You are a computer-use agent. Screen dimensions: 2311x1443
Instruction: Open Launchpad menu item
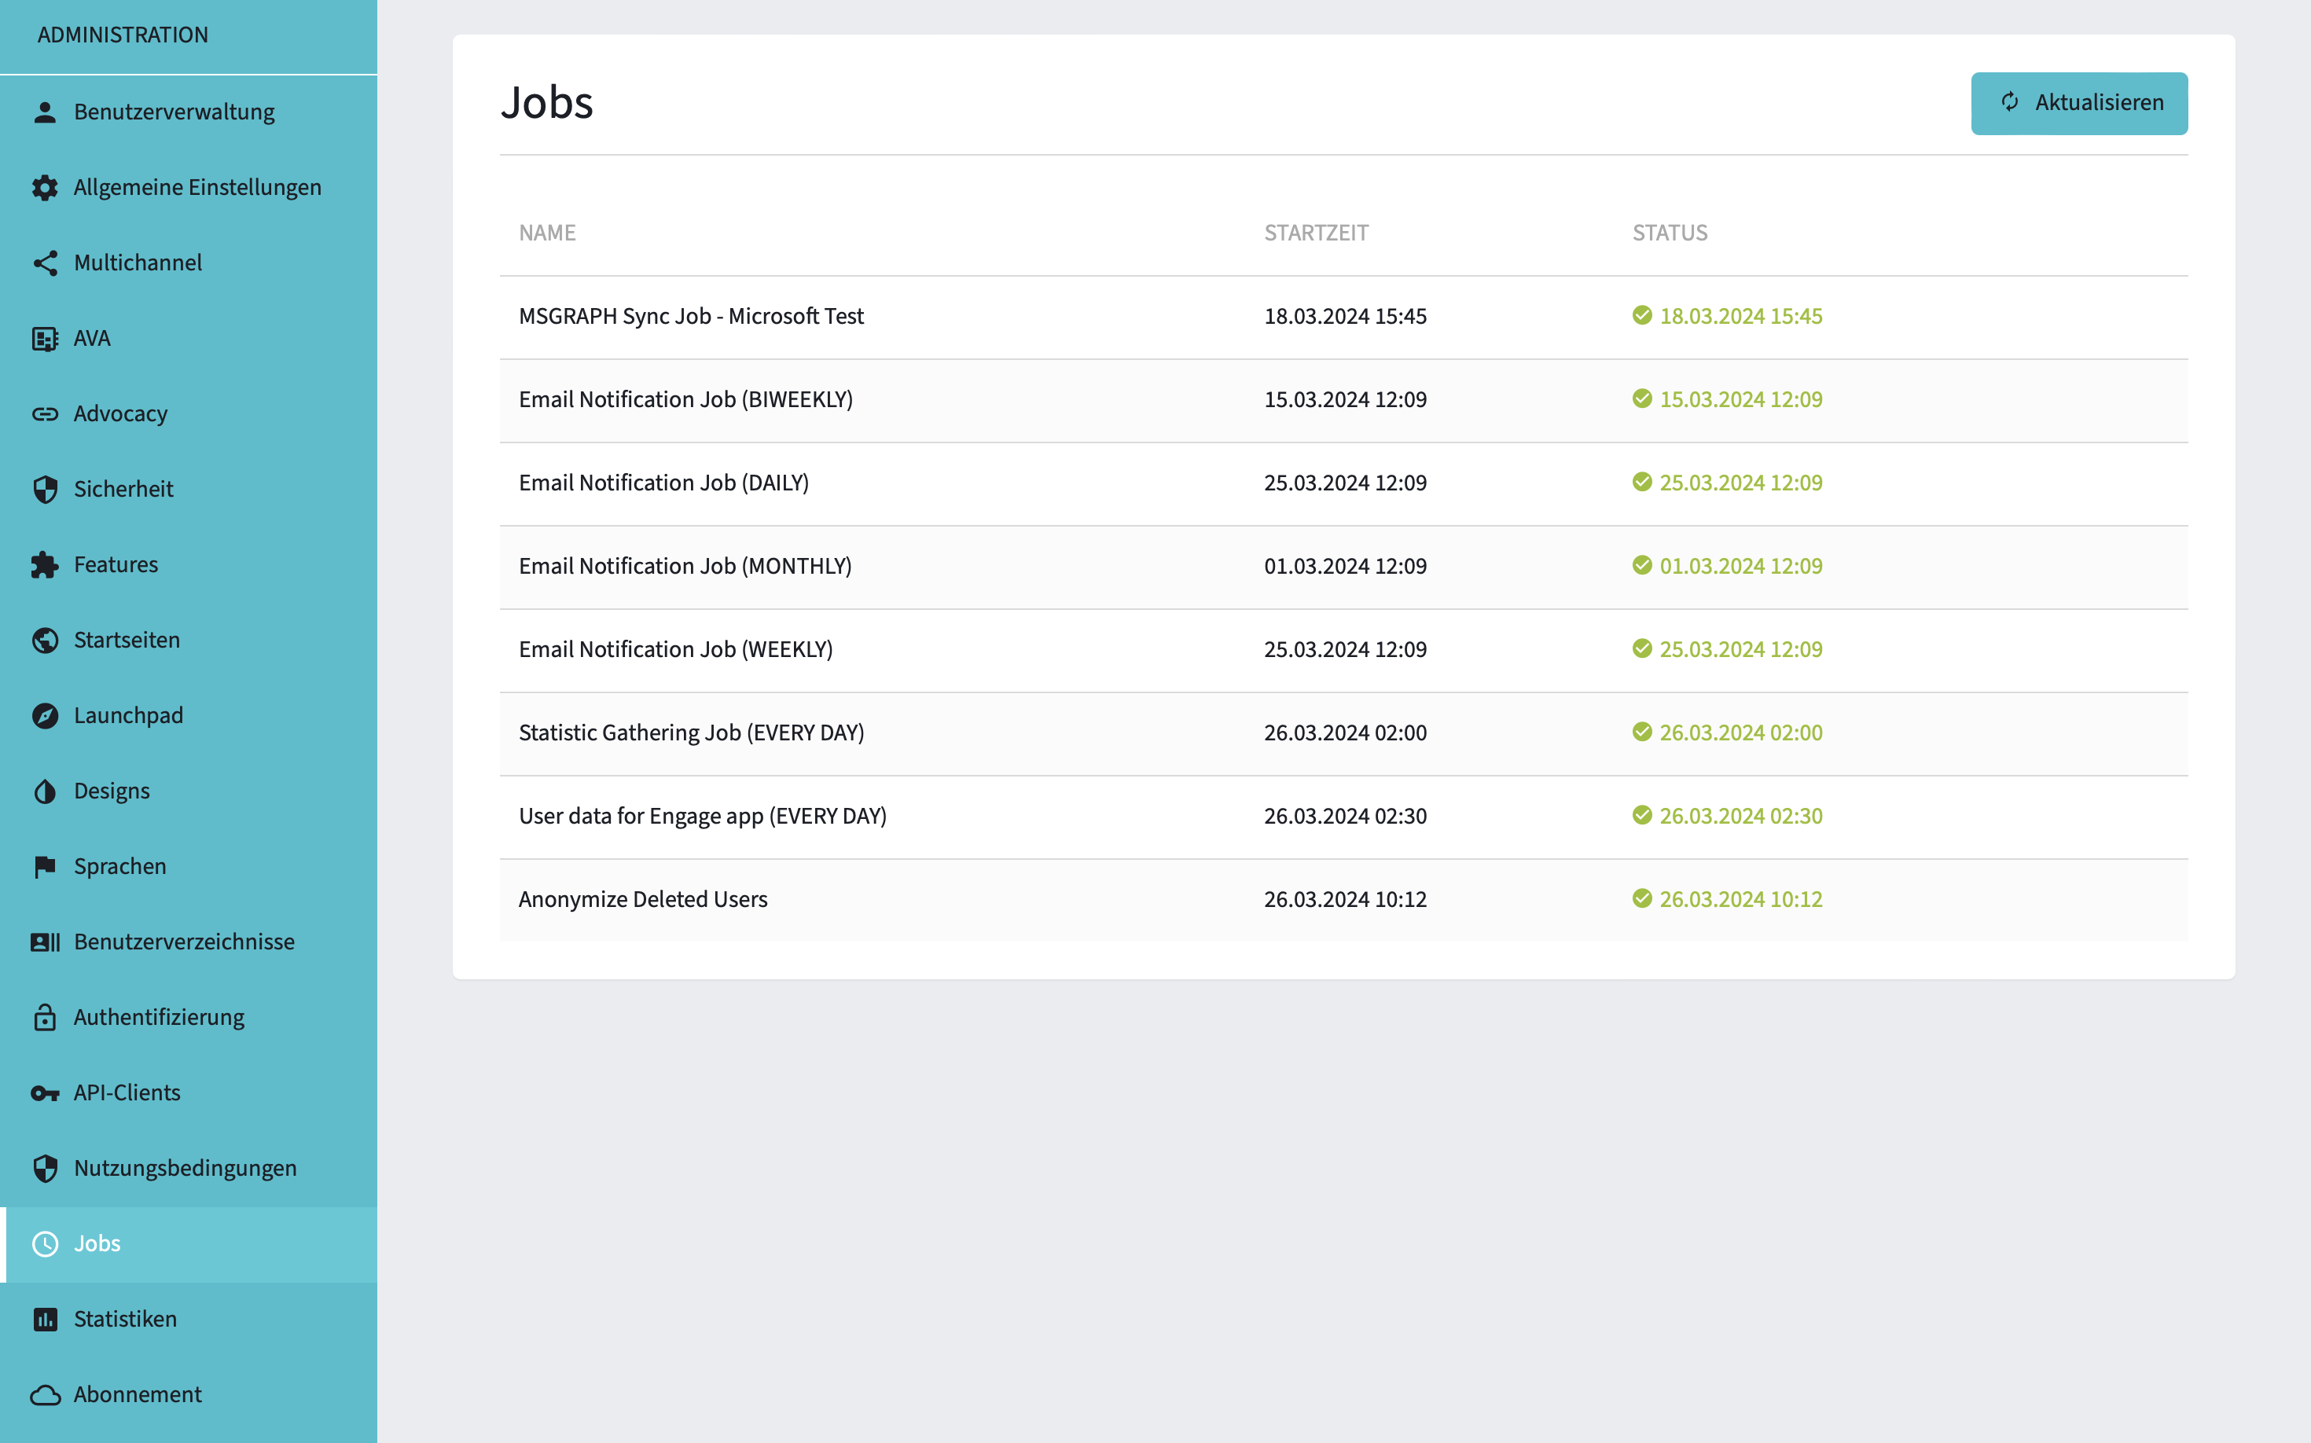pos(189,716)
